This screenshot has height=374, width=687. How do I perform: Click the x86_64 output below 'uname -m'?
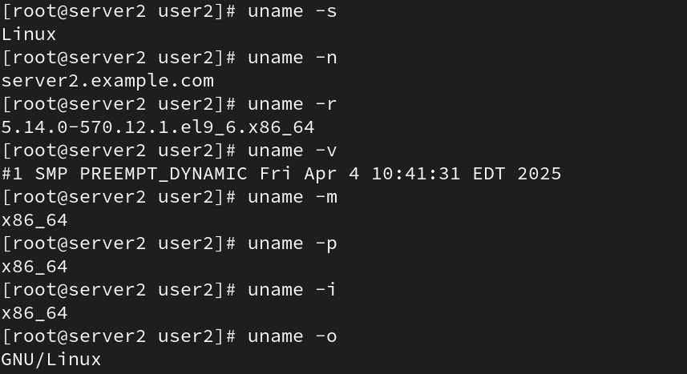coord(34,220)
